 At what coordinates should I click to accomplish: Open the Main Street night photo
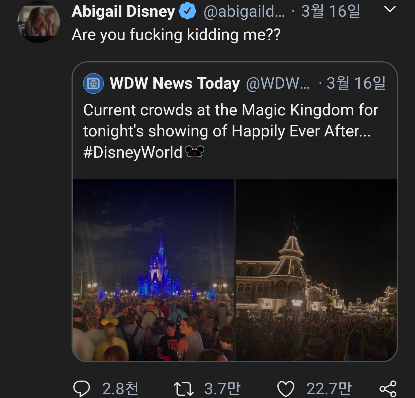(x=316, y=270)
